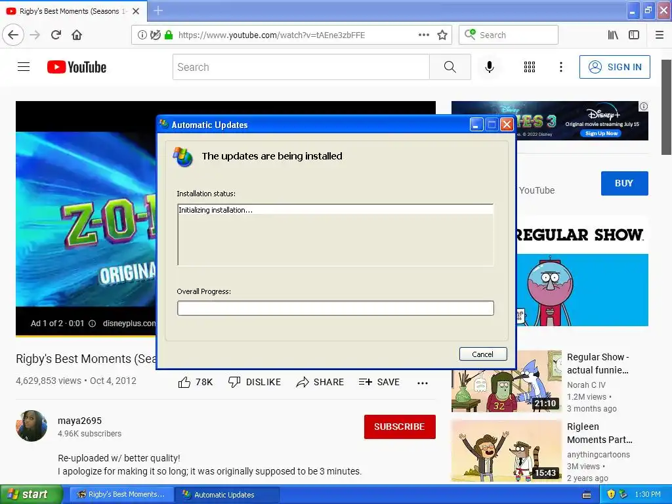Click the SUBSCRIBE button
The width and height of the screenshot is (672, 504).
pos(400,427)
